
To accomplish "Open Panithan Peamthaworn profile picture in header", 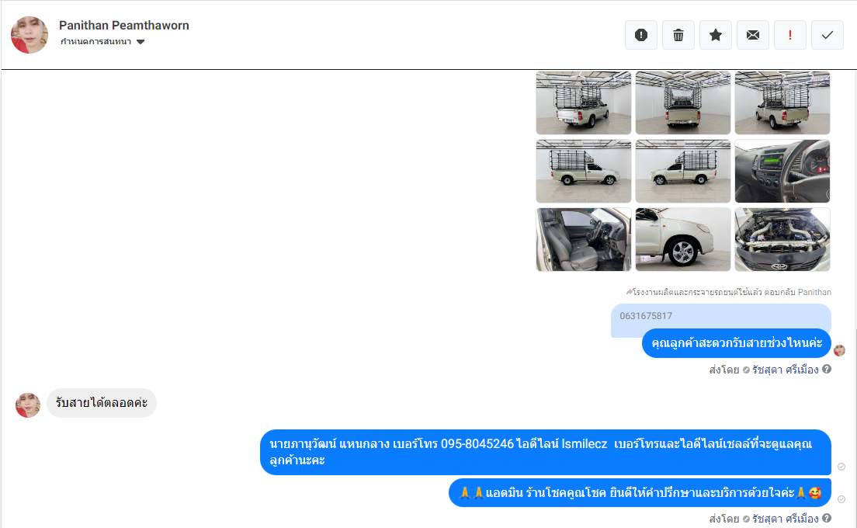I will point(29,35).
